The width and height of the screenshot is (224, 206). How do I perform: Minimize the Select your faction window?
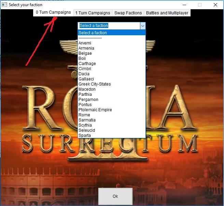click(x=184, y=5)
